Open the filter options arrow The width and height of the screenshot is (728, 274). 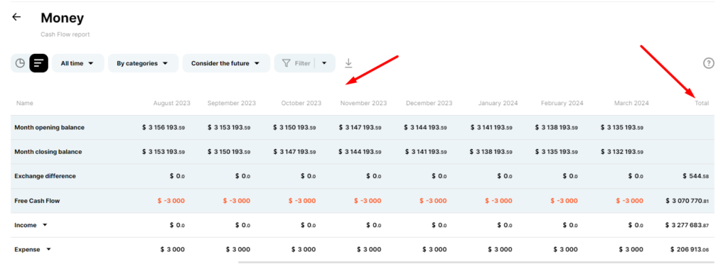[325, 63]
